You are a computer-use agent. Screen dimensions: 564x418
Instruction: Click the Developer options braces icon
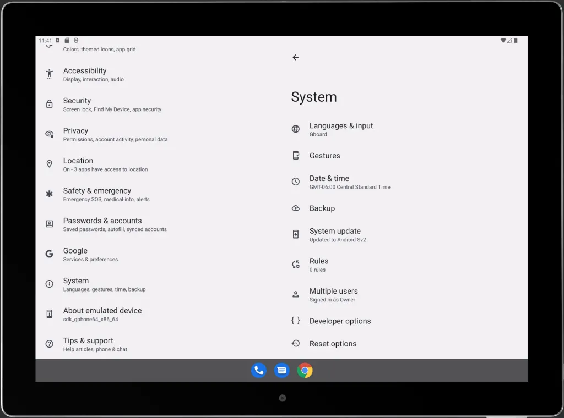[296, 320]
